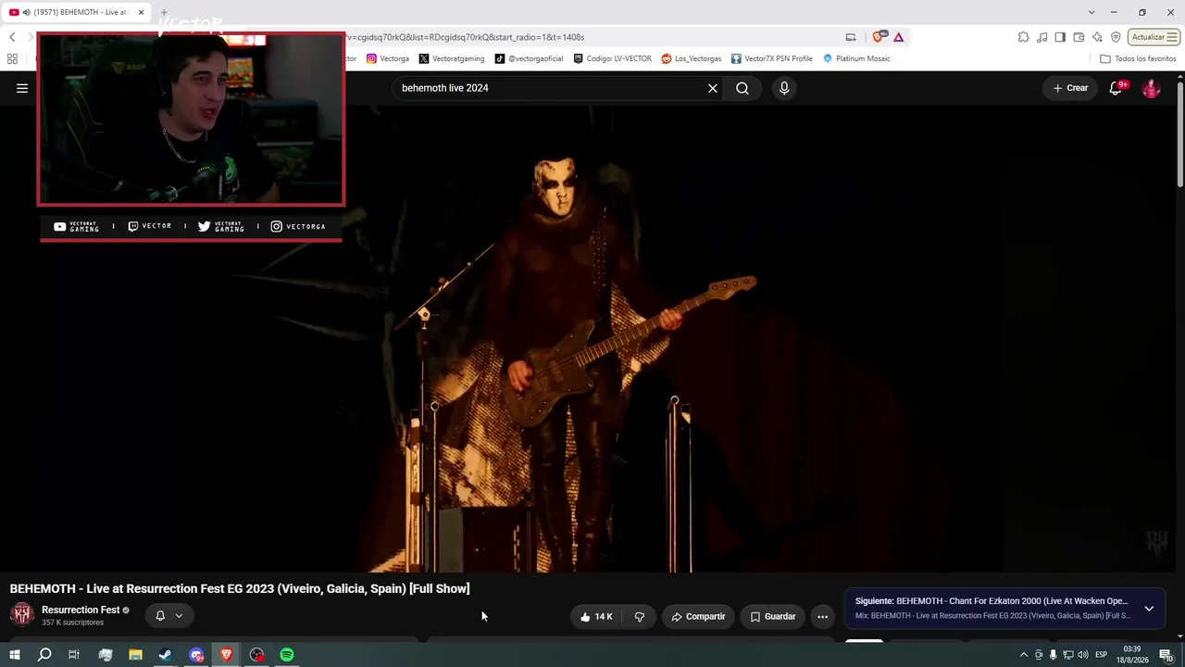Open the Vectorga Instagram bookmark

[388, 58]
